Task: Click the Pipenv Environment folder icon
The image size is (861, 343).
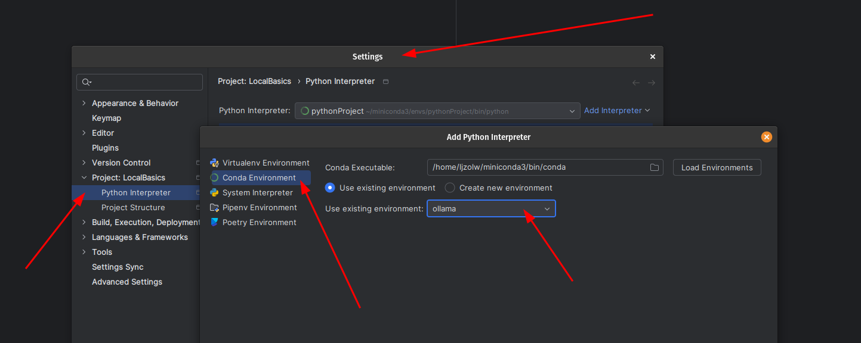Action: [214, 207]
